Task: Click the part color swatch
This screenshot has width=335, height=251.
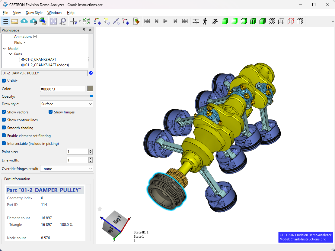Action: coord(90,89)
